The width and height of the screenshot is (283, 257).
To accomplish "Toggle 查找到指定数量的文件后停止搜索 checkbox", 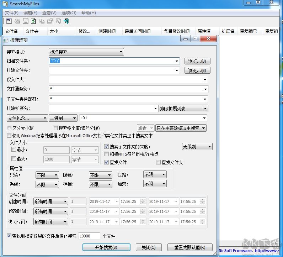I will pyautogui.click(x=9, y=236).
